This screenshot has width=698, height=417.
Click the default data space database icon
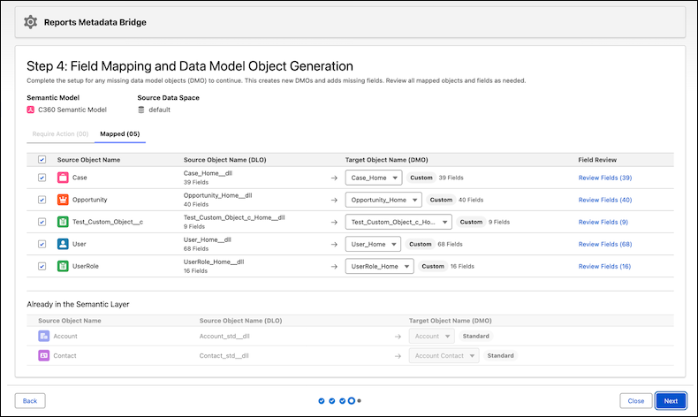pyautogui.click(x=141, y=110)
